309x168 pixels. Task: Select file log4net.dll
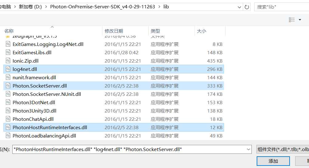tap(25, 69)
